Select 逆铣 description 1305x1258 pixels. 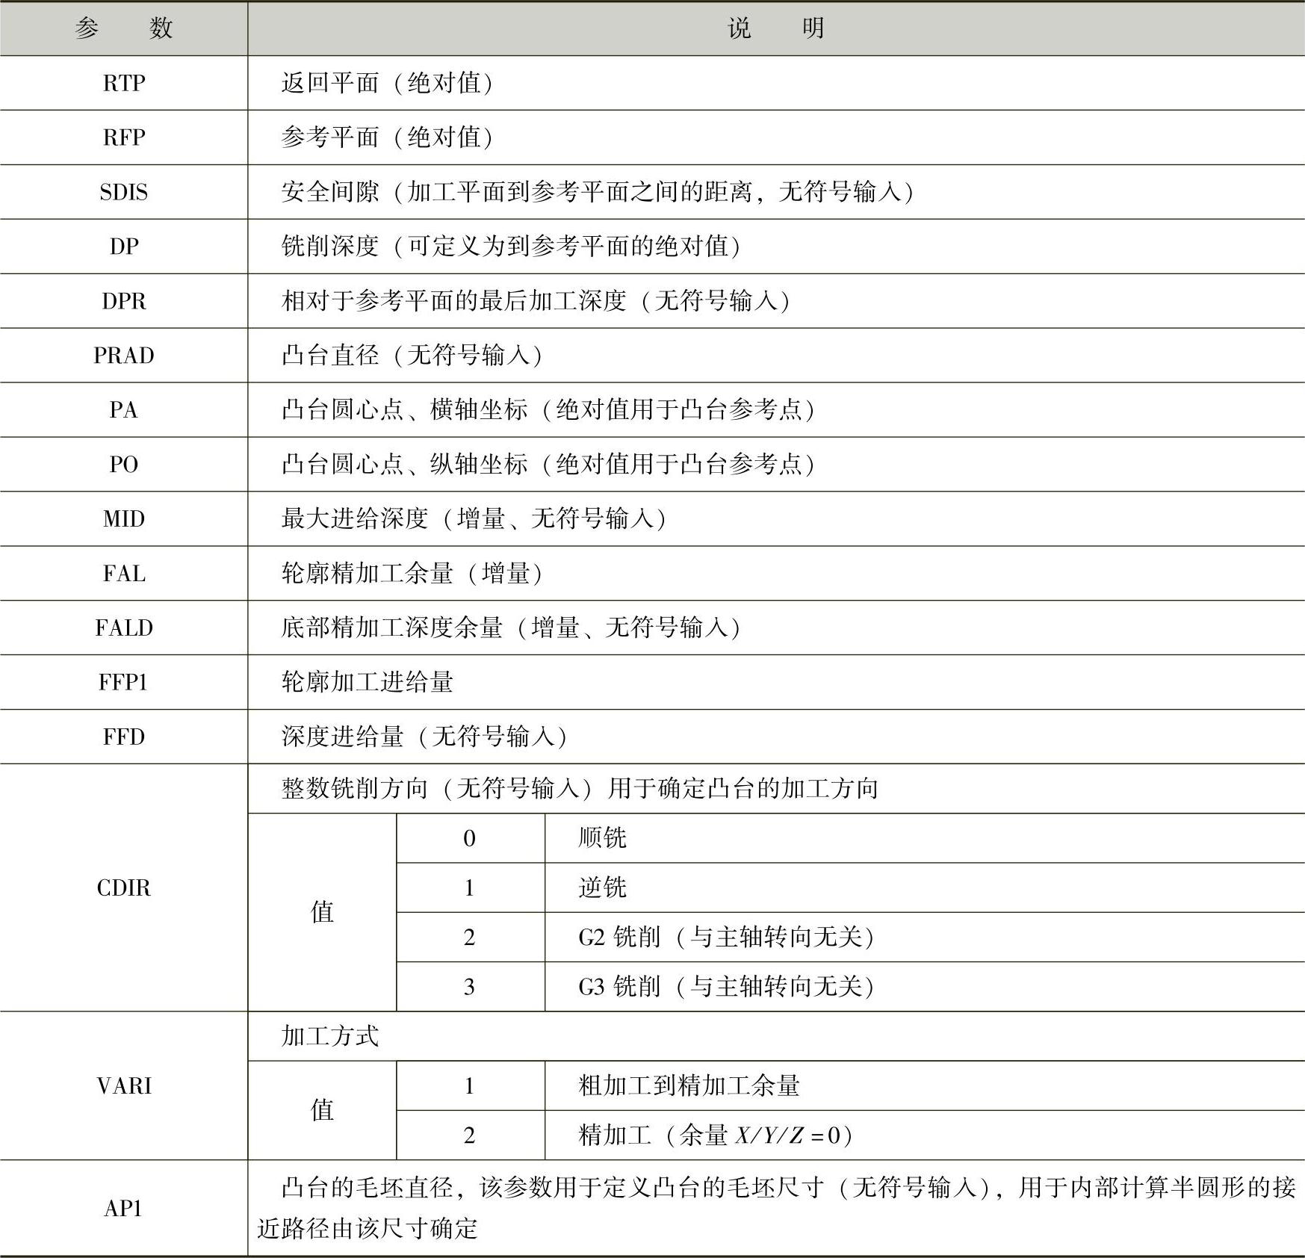603,887
